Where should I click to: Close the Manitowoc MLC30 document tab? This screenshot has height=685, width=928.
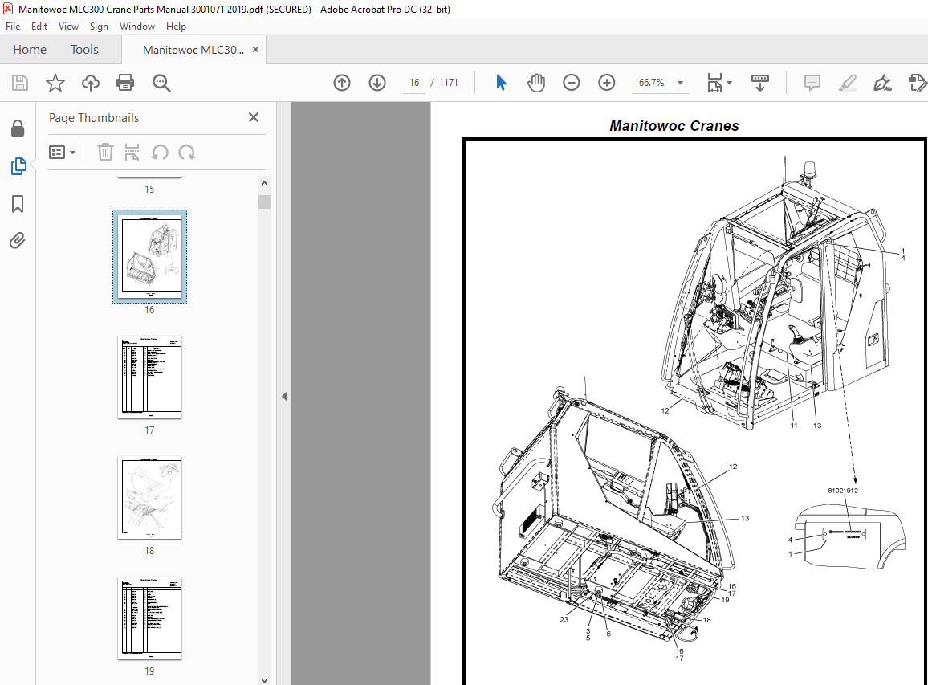coord(255,50)
